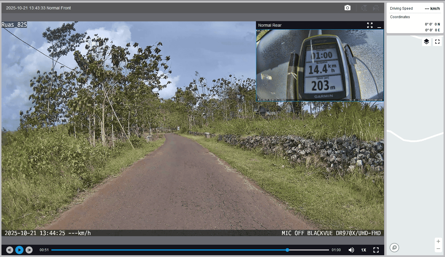The width and height of the screenshot is (445, 257).
Task: Flip the video vertically
Action: coord(364,8)
